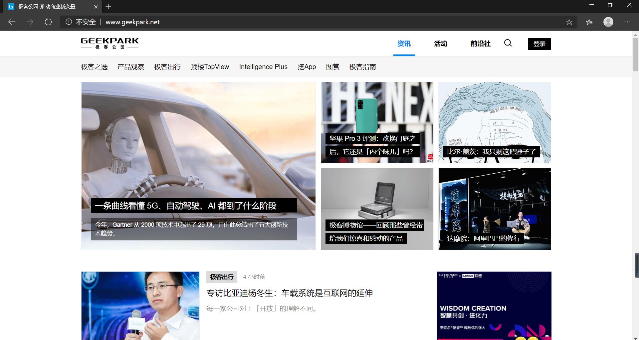Open the 顶楼TopView category
The height and width of the screenshot is (340, 639).
(x=210, y=67)
